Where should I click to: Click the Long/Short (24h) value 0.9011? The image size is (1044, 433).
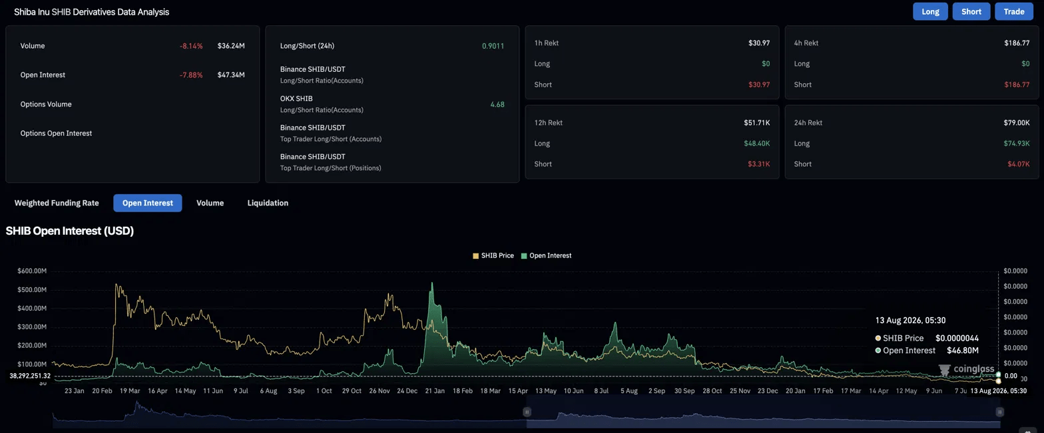[x=493, y=46]
